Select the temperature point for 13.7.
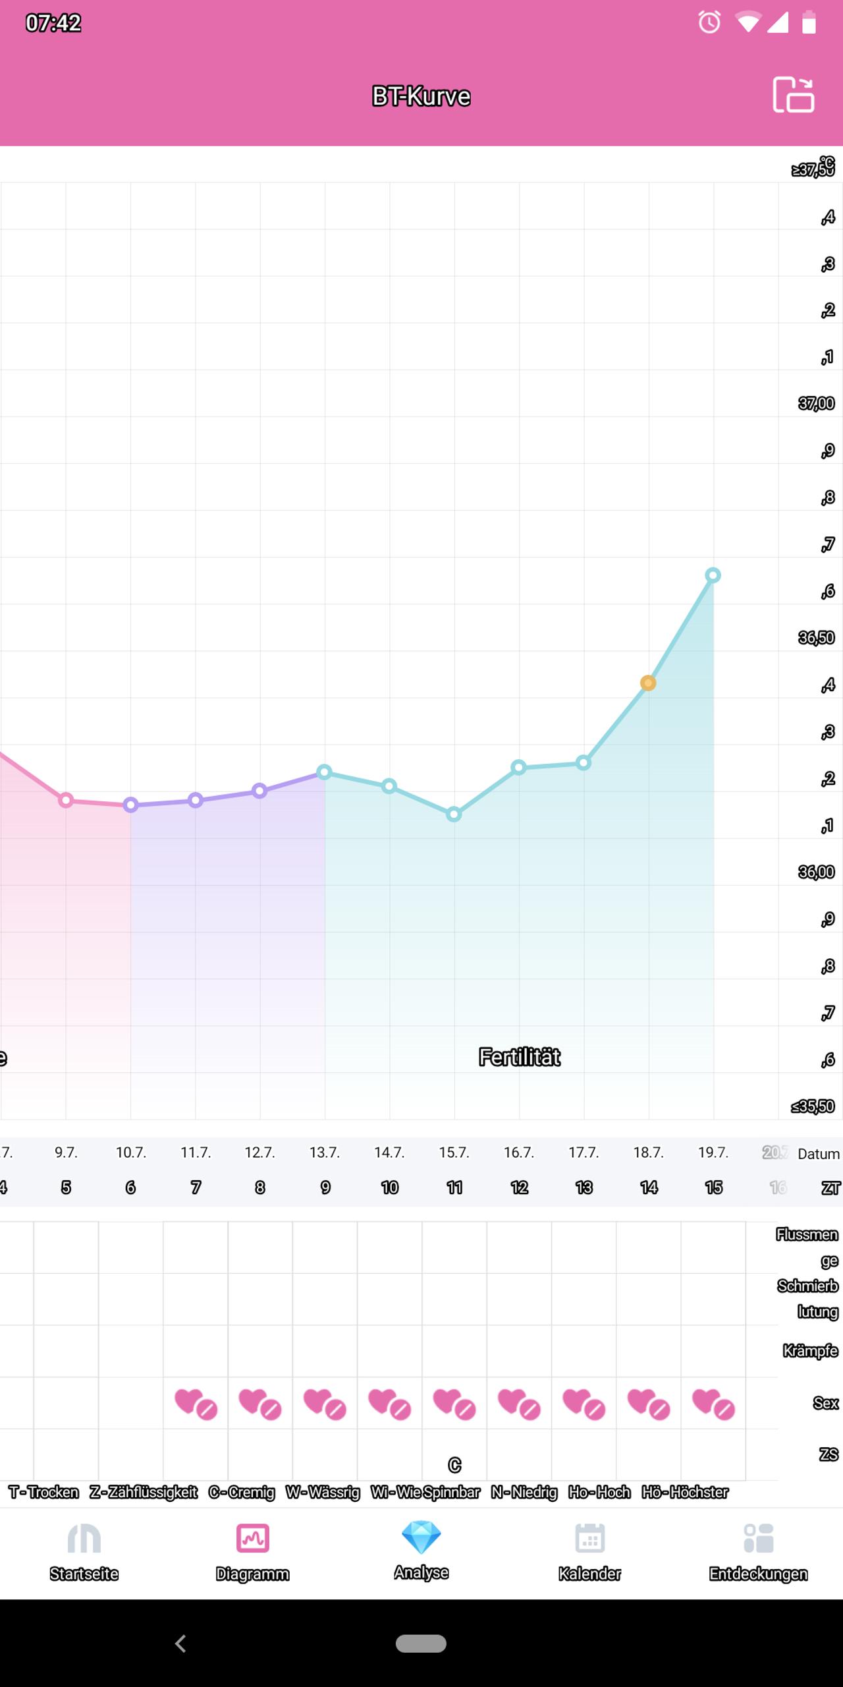Image resolution: width=843 pixels, height=1687 pixels. pyautogui.click(x=324, y=772)
